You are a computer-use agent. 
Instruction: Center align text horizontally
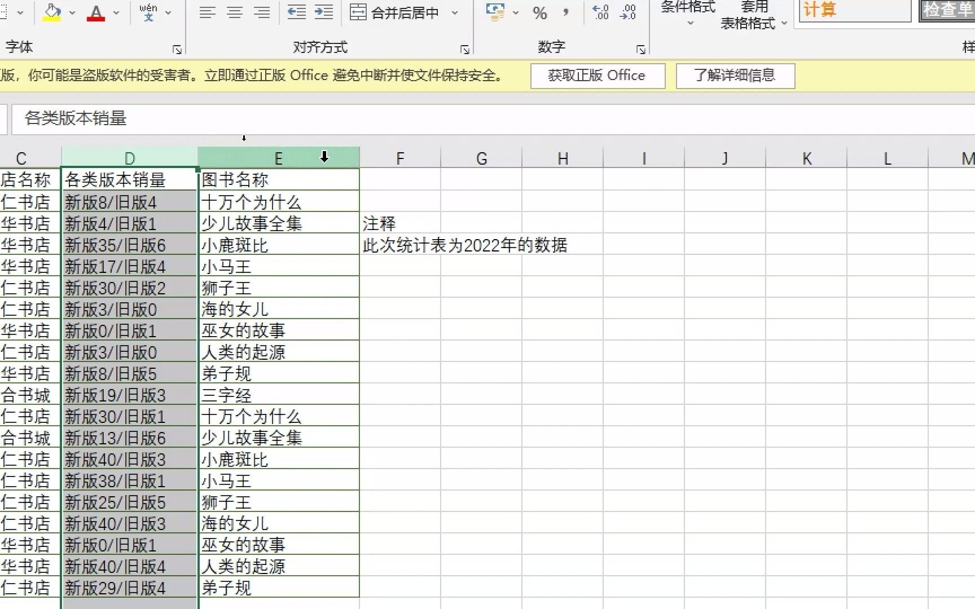[234, 12]
